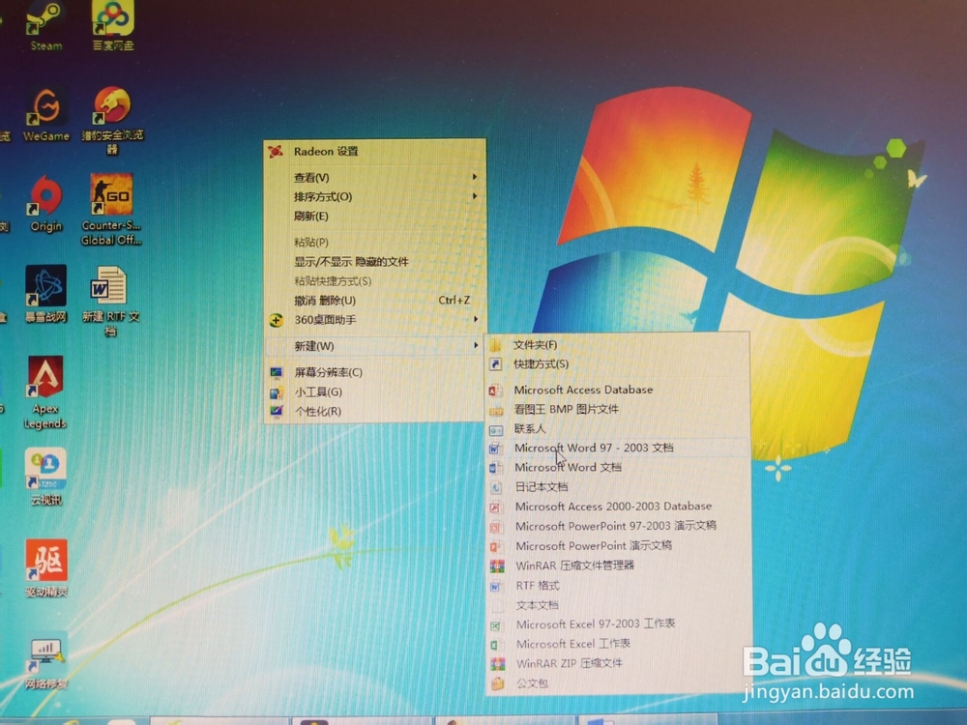Choose 刷新(E) from the context menu
The width and height of the screenshot is (967, 725).
pyautogui.click(x=375, y=217)
